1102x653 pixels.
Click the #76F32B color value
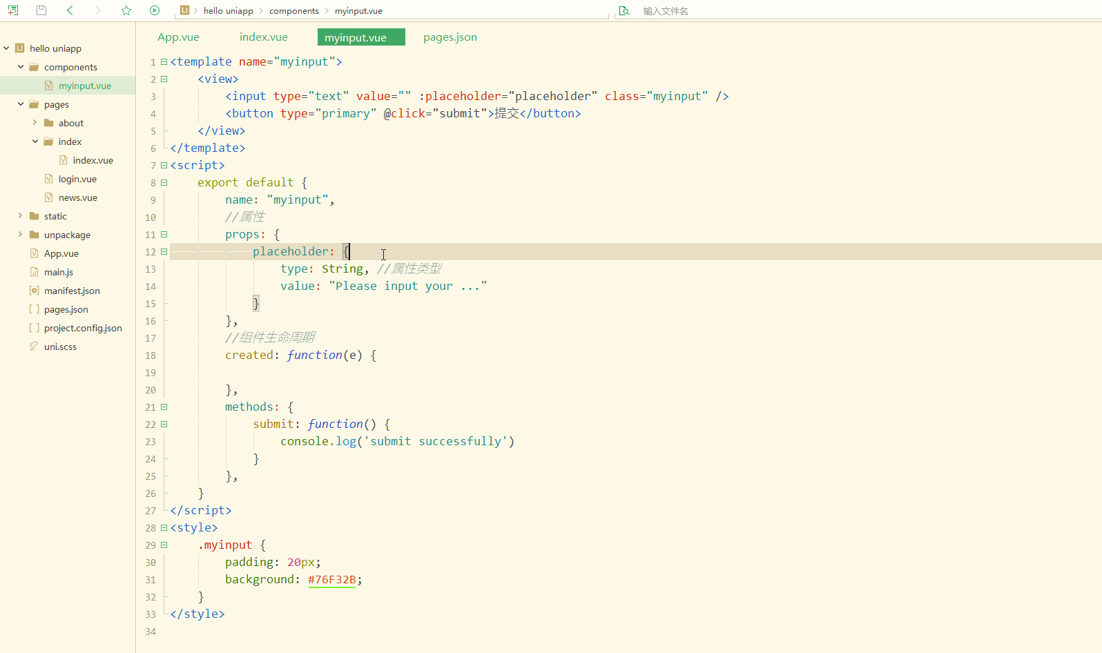[x=332, y=579]
